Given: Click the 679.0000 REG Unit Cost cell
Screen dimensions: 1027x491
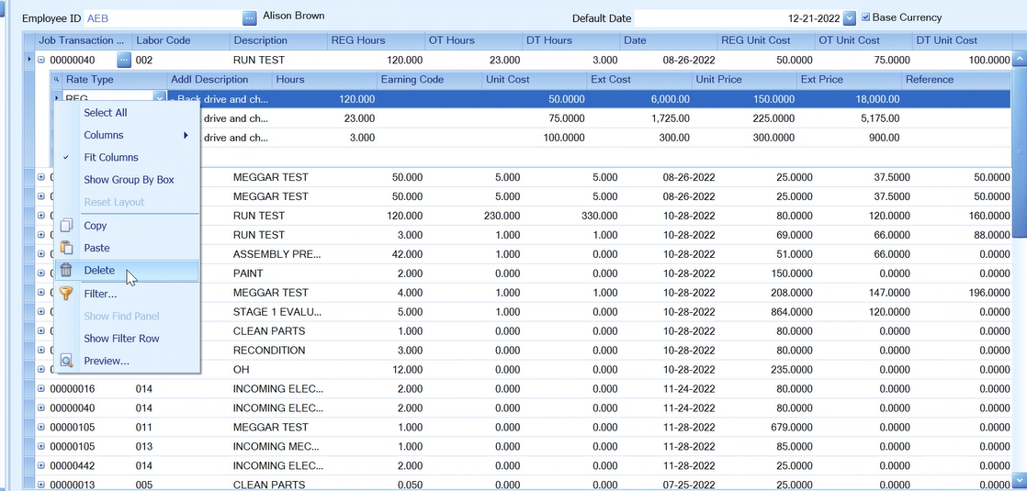Looking at the screenshot, I should [766, 427].
